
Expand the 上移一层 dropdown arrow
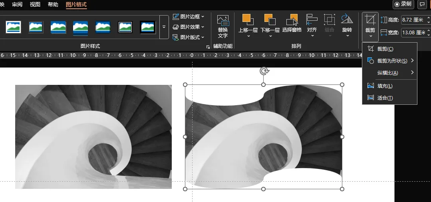tap(248, 36)
